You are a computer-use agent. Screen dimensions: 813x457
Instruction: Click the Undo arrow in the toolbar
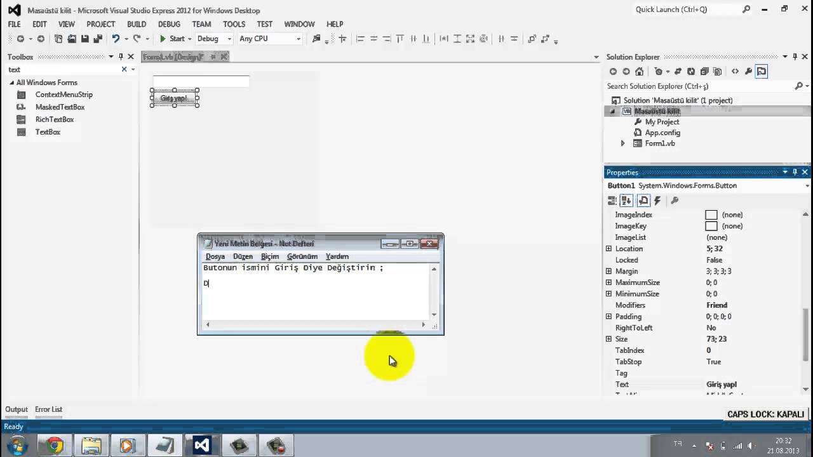[x=116, y=39]
